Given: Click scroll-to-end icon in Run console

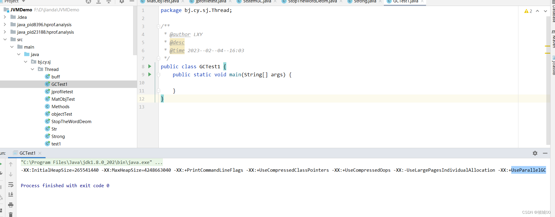Looking at the screenshot, I should (x=11, y=195).
